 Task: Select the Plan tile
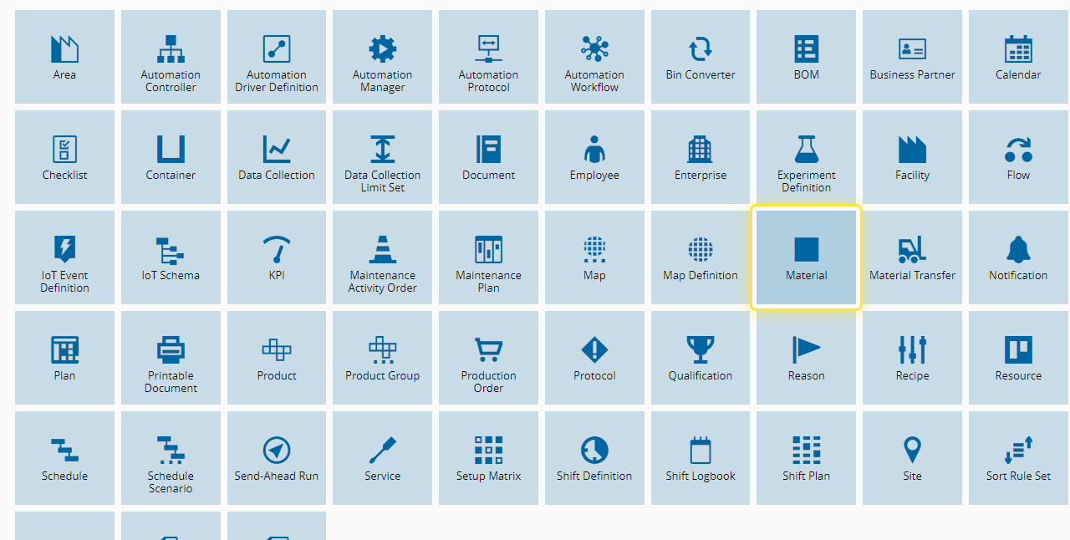tap(64, 358)
